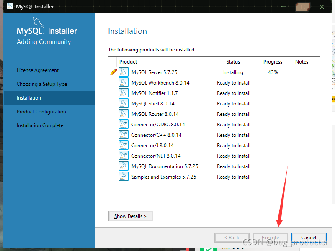335x251 pixels.
Task: Click Ready to Install status for Connector/NET
Action: point(234,156)
